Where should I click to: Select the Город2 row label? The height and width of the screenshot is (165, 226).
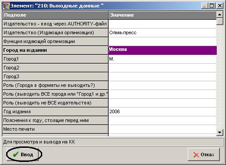55,68
